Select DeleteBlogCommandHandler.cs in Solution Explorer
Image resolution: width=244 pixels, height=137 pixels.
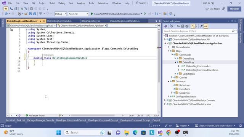tap(202, 70)
